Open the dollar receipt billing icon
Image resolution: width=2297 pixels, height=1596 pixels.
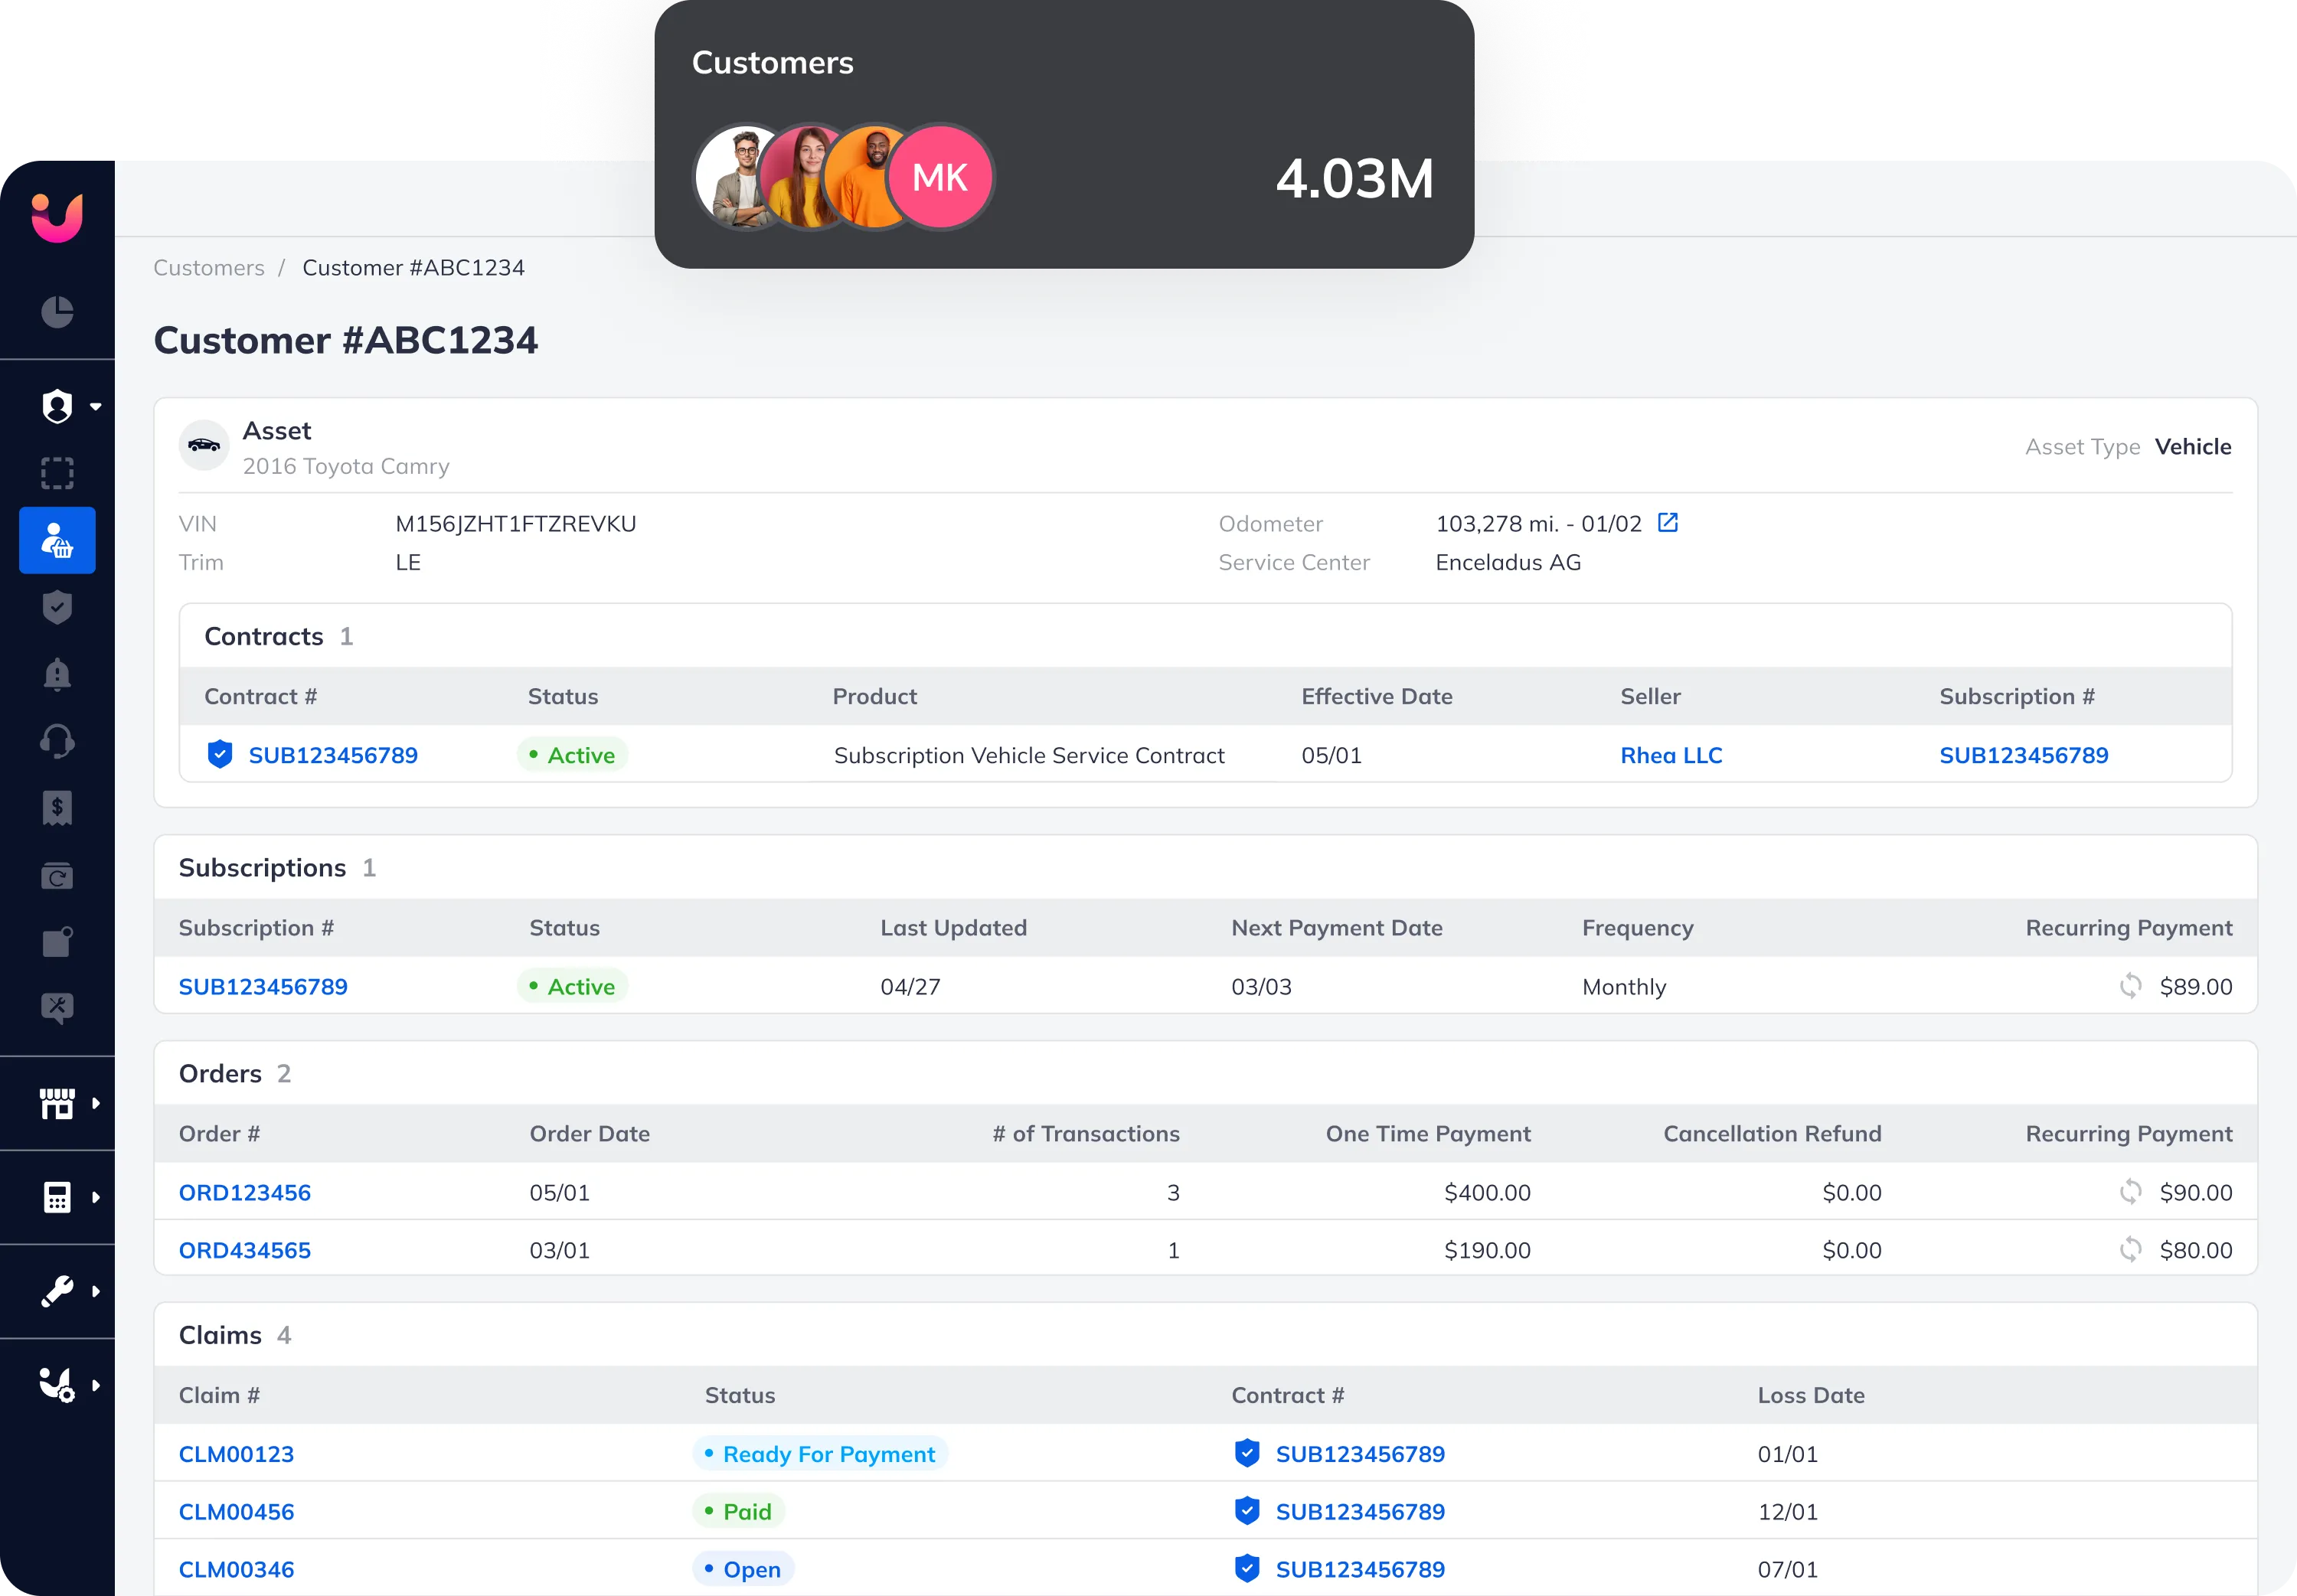(57, 808)
